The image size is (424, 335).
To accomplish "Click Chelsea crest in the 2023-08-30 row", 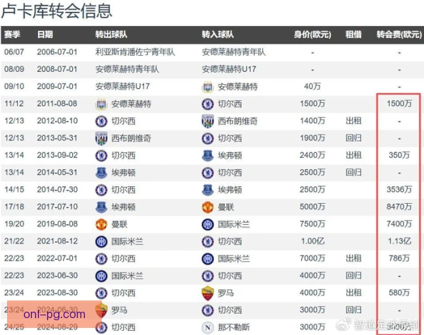I will tap(101, 293).
